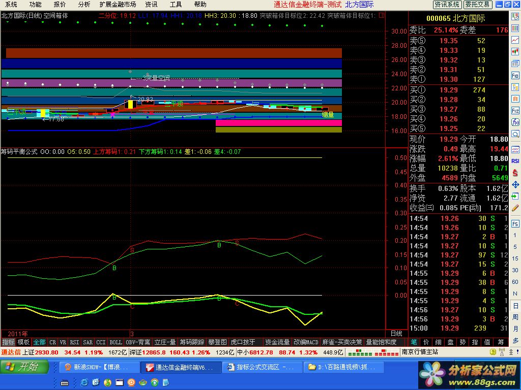Click the topmost checklist icon in right sidebar

pyautogui.click(x=515, y=16)
